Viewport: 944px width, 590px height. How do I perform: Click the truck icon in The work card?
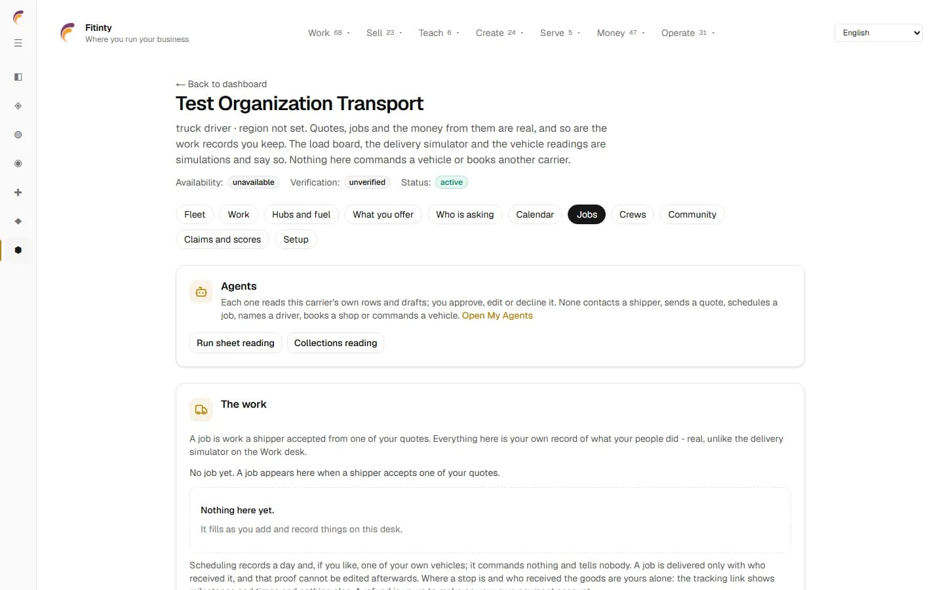[x=201, y=410]
